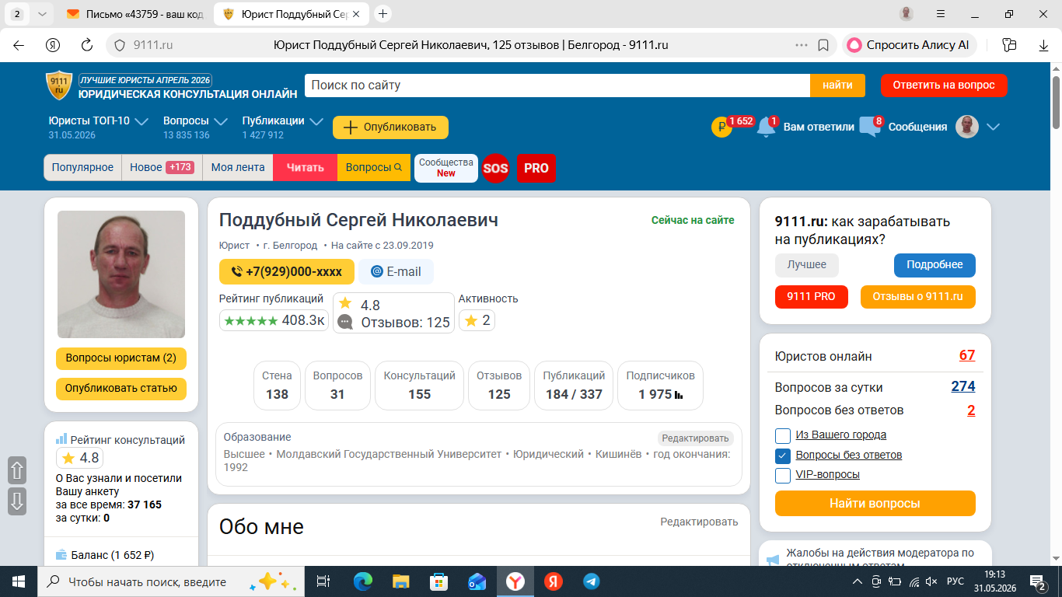Click the red PRO icon
Image resolution: width=1062 pixels, height=597 pixels.
[x=536, y=168]
